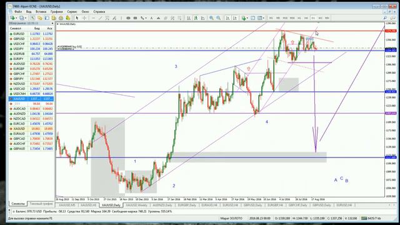Switch chart to candlesticks style
This screenshot has width=400, height=225.
[196, 18]
